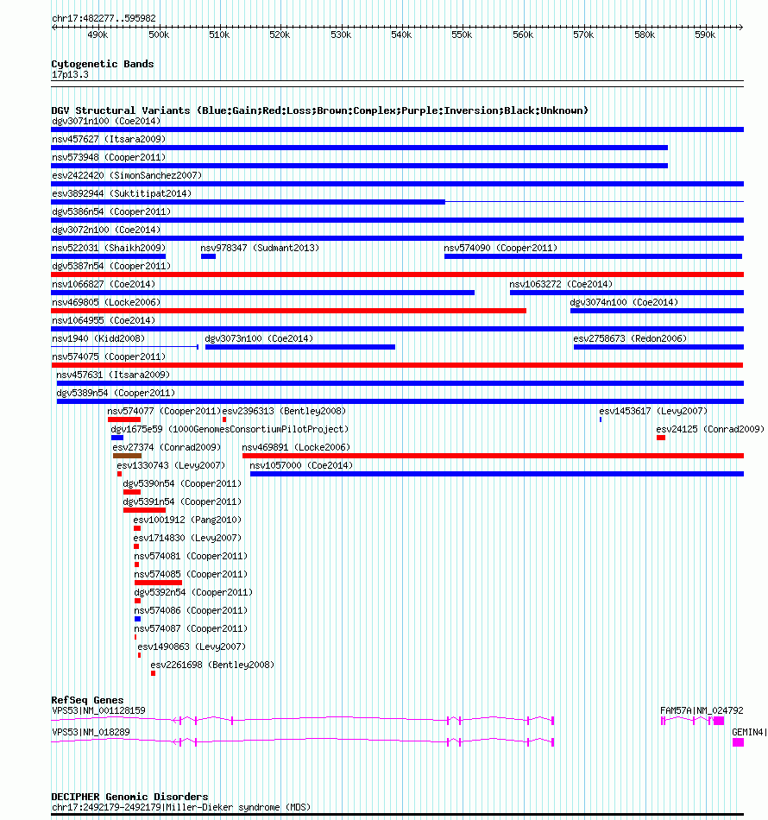Screen dimensions: 768x820
Task: Select esv1714830 (Levy2007) label
Action: pos(187,538)
